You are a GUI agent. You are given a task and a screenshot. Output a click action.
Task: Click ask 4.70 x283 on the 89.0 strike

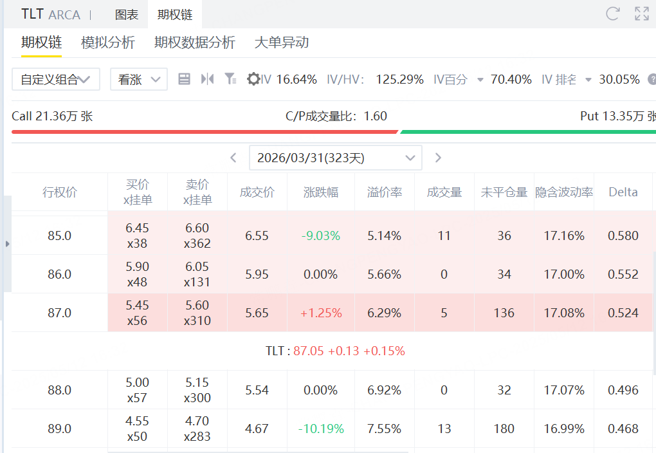(x=197, y=429)
